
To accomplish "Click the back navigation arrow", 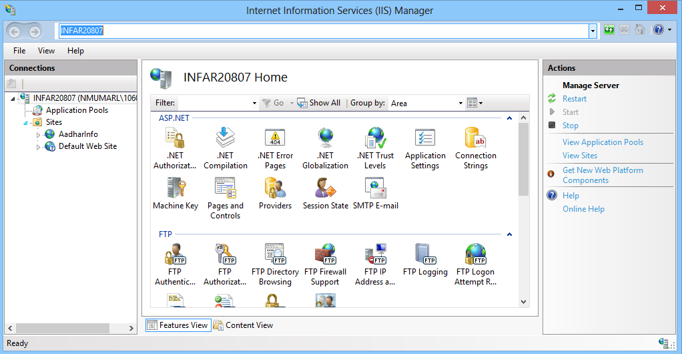I will coord(15,31).
